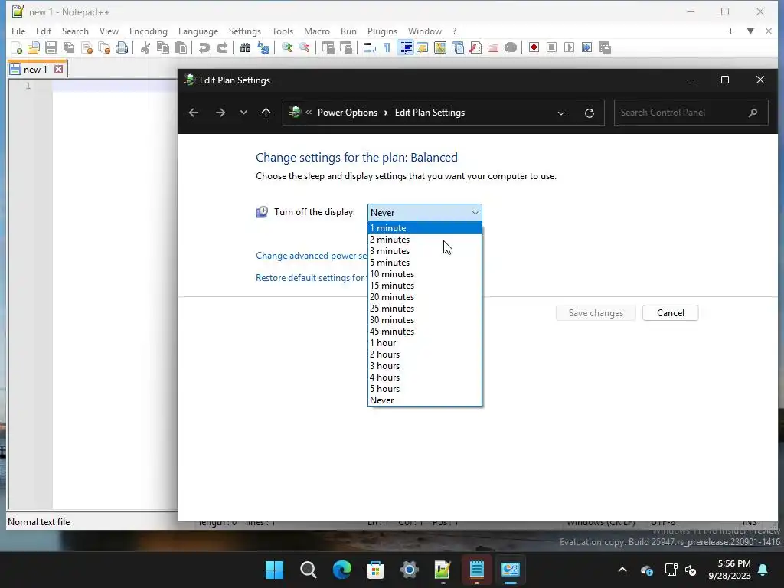The image size is (784, 588).
Task: Click Cancel button in Edit Plan Settings
Action: (670, 313)
